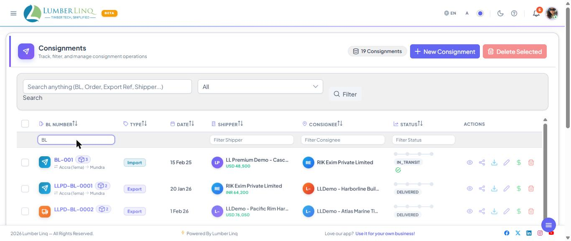571x241 pixels.
Task: Open the floating chat menu button
Action: 548,225
